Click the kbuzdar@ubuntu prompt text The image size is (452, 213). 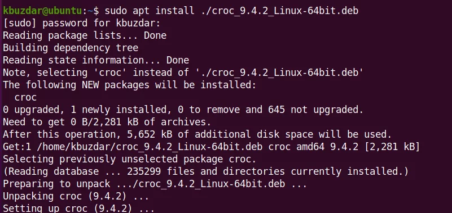click(43, 11)
